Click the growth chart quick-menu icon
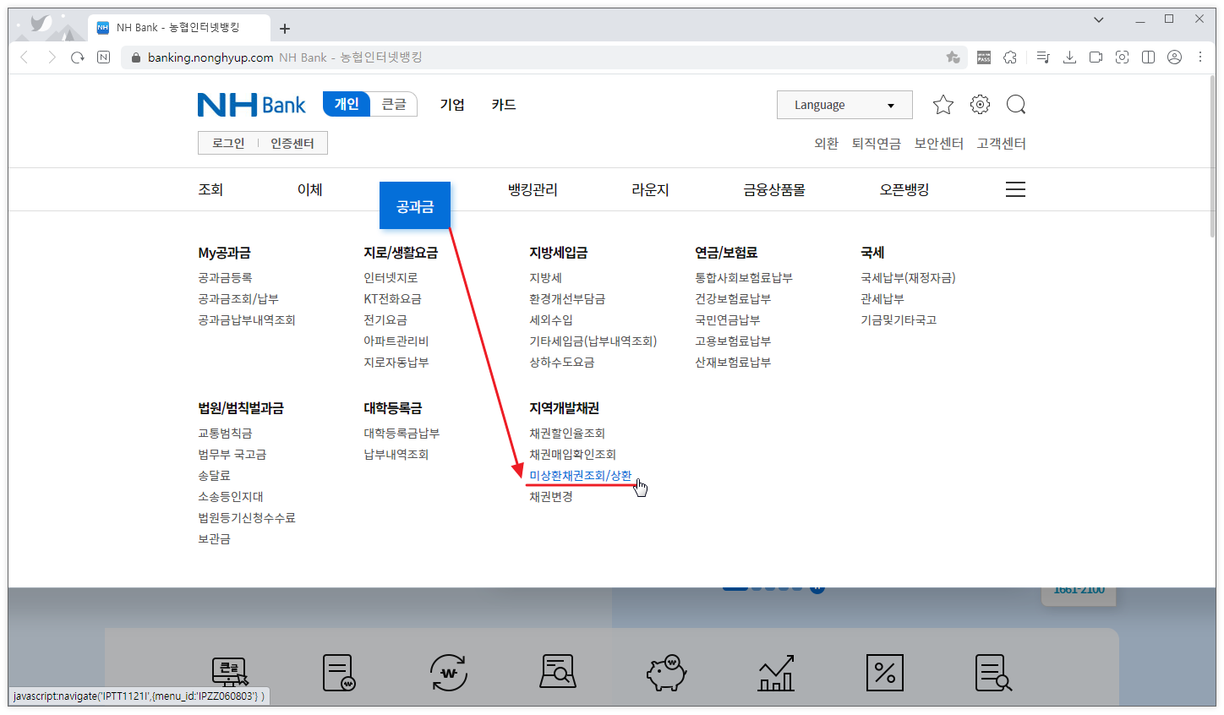Image resolution: width=1224 pixels, height=715 pixels. [776, 673]
